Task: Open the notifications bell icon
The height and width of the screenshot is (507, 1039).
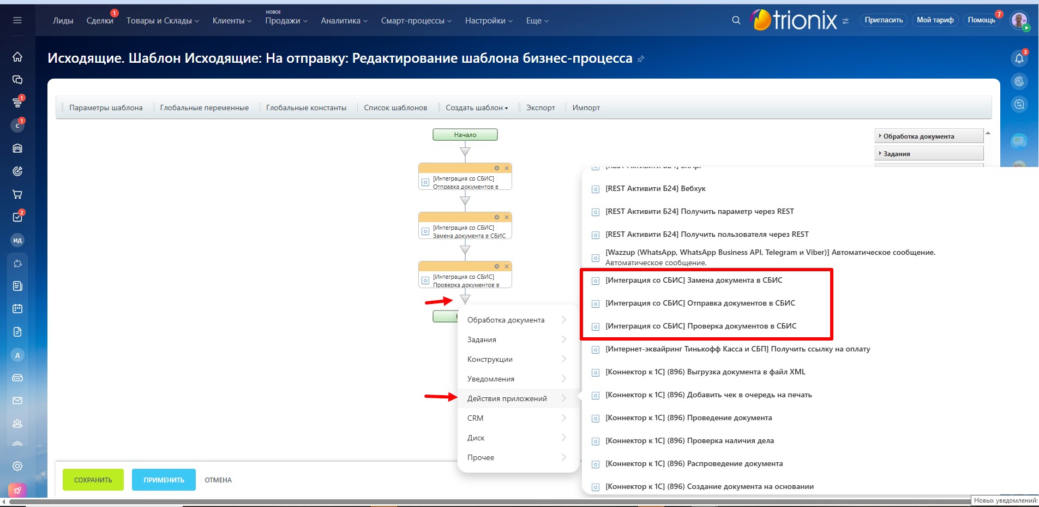Action: 1019,58
